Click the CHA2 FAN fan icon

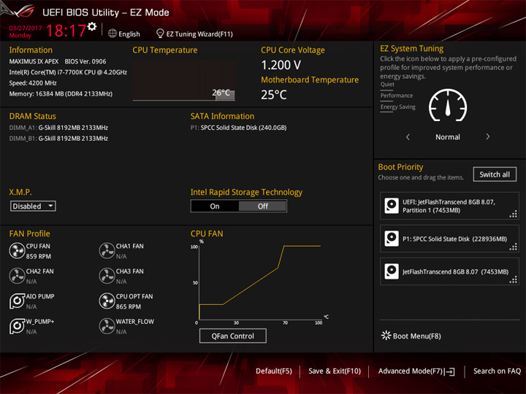(17, 276)
